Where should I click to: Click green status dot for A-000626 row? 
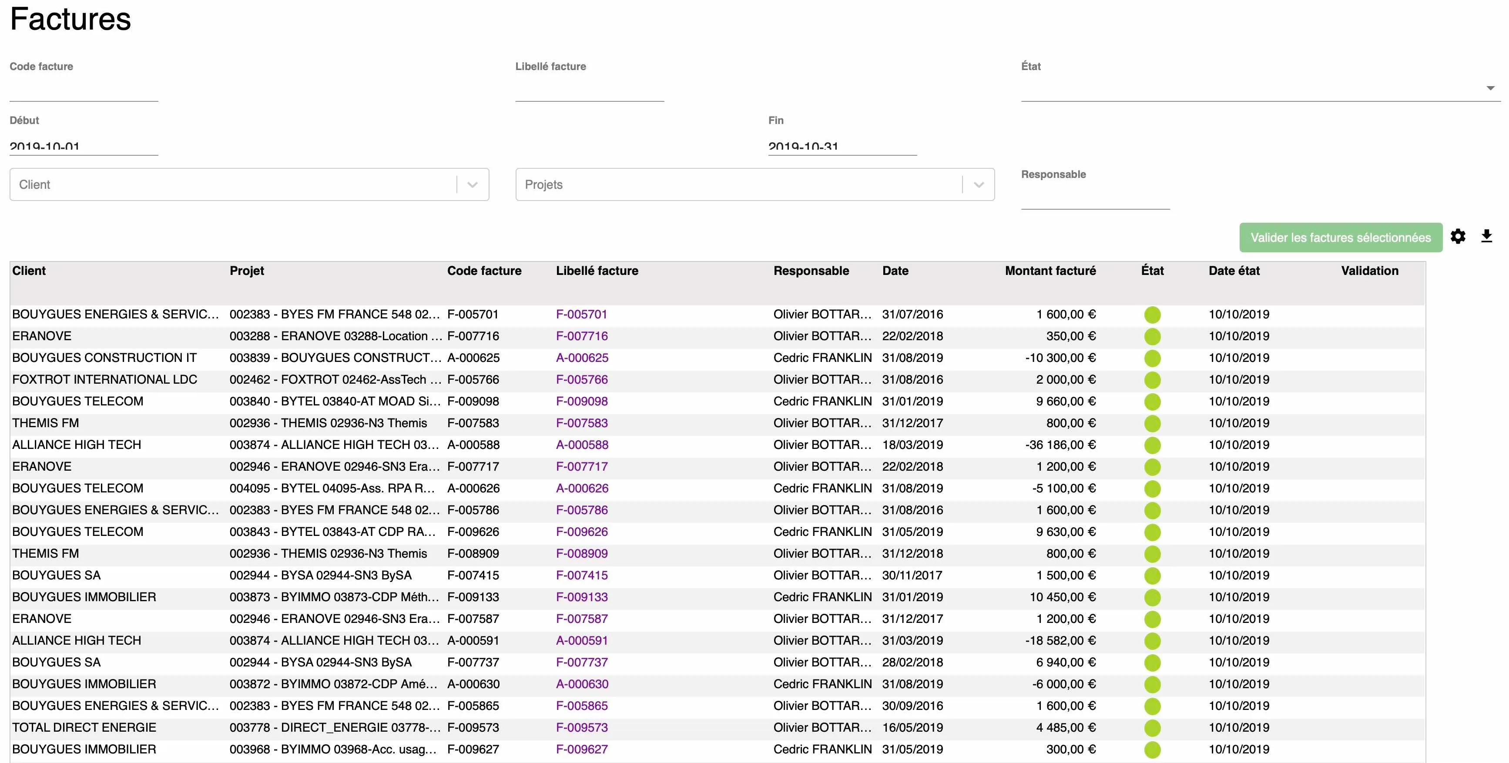1152,489
